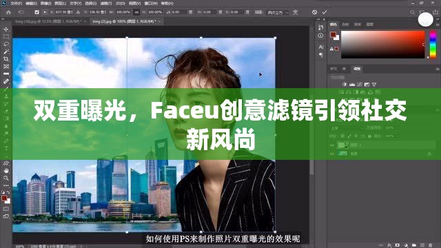The height and width of the screenshot is (248, 441).
Task: Click the top-center transform handle
Action: tap(201, 37)
